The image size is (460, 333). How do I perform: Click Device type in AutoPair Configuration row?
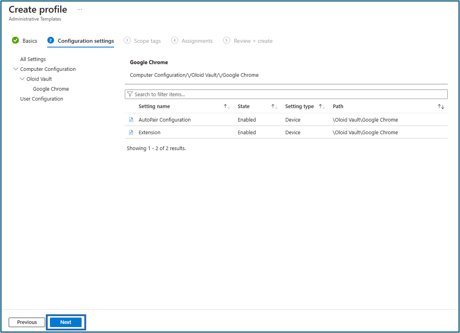pos(293,120)
